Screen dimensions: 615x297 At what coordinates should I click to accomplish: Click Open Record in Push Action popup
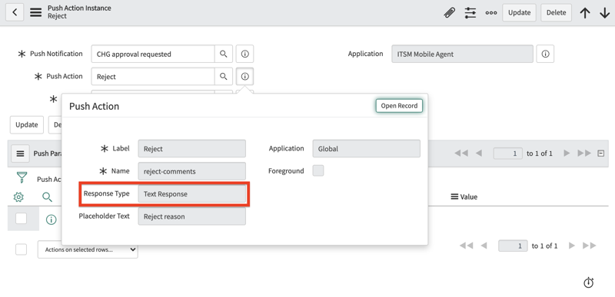[x=399, y=106]
